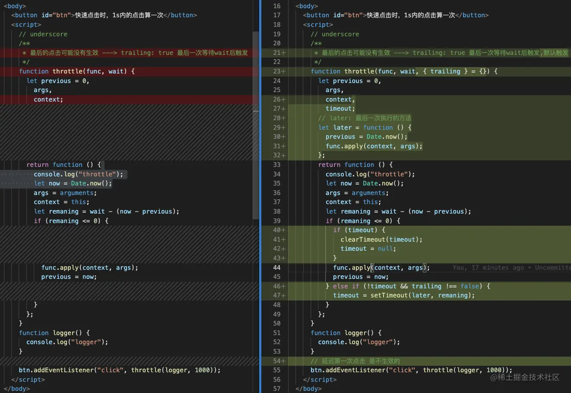Click "// underscore" comment in the original pane

[43, 34]
